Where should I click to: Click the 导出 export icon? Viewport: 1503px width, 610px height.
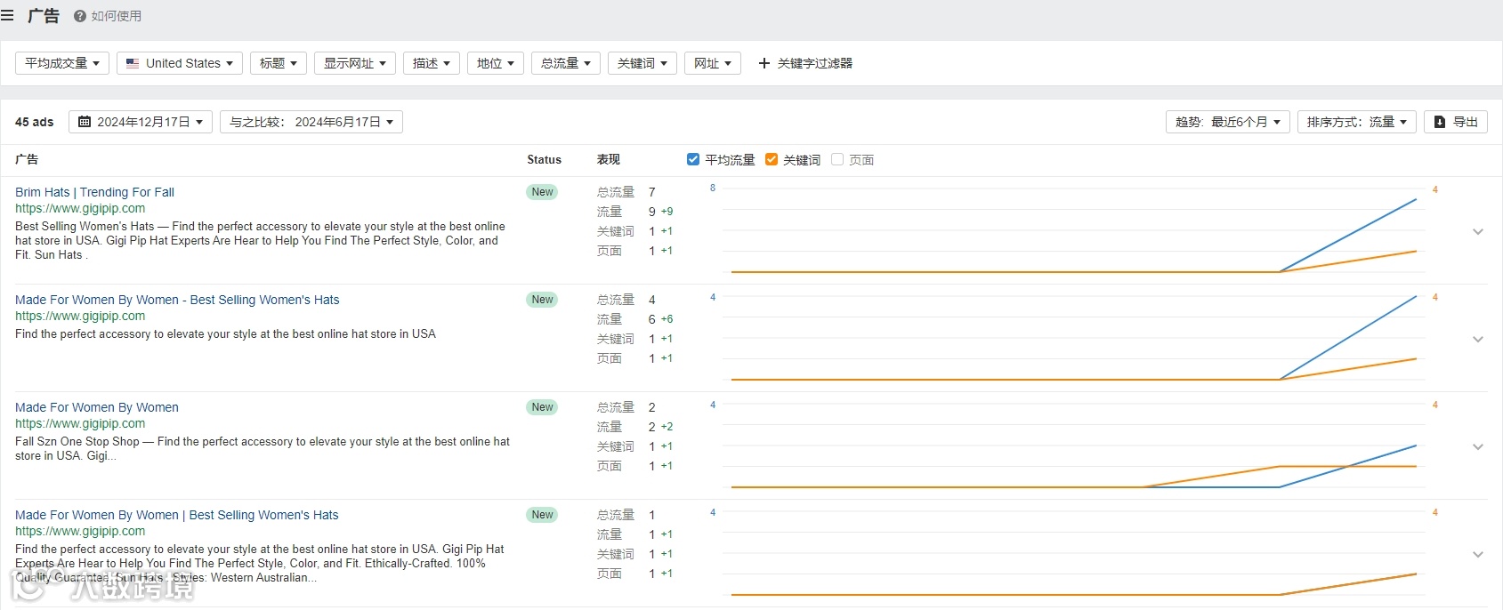pyautogui.click(x=1440, y=122)
